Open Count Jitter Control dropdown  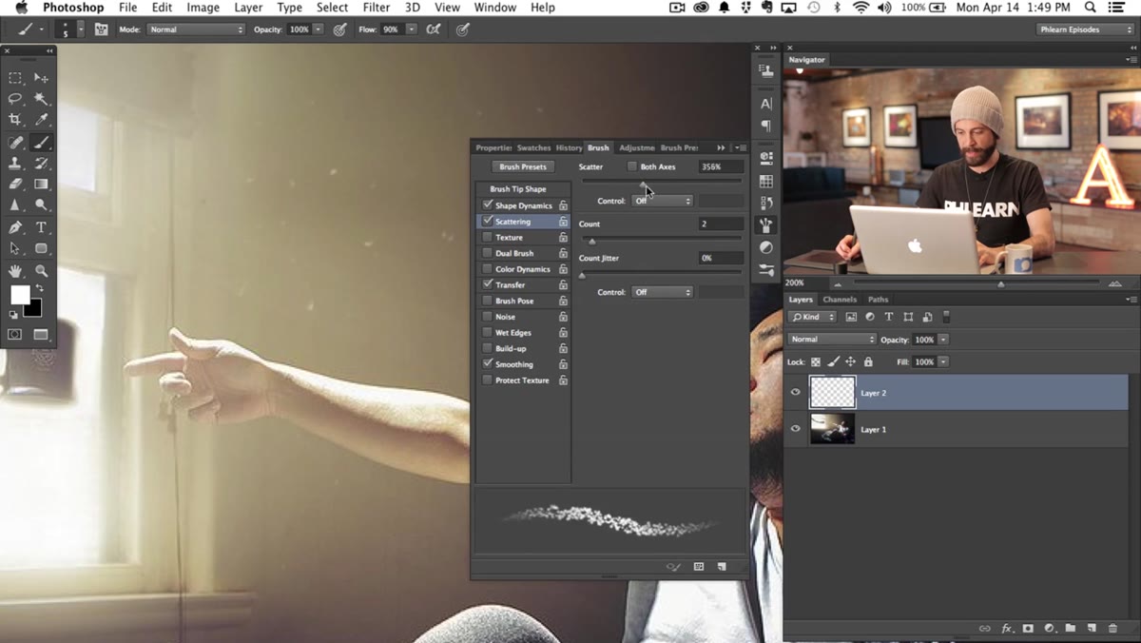tap(662, 292)
